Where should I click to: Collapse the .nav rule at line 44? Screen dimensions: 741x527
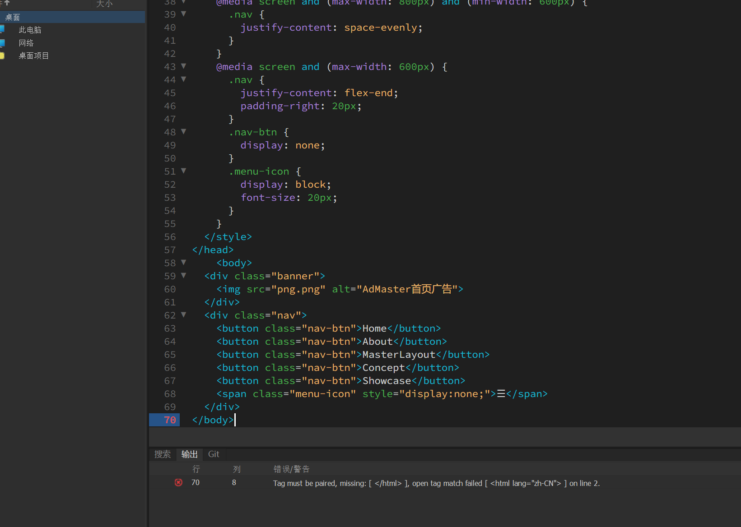184,79
